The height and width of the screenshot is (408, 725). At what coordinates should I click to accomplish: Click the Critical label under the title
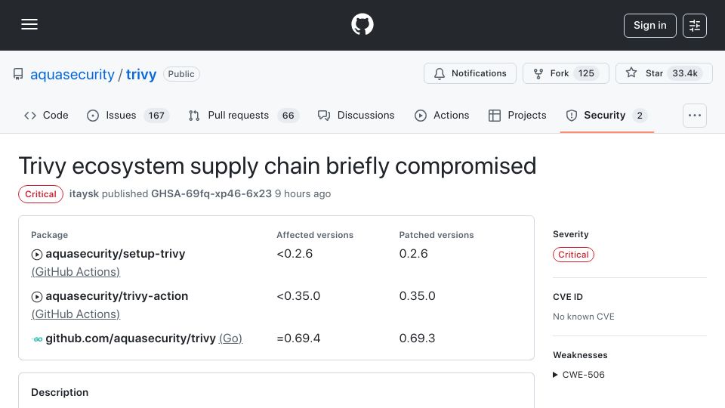coord(41,194)
